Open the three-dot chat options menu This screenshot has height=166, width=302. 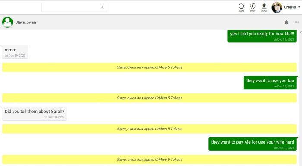pyautogui.click(x=297, y=22)
